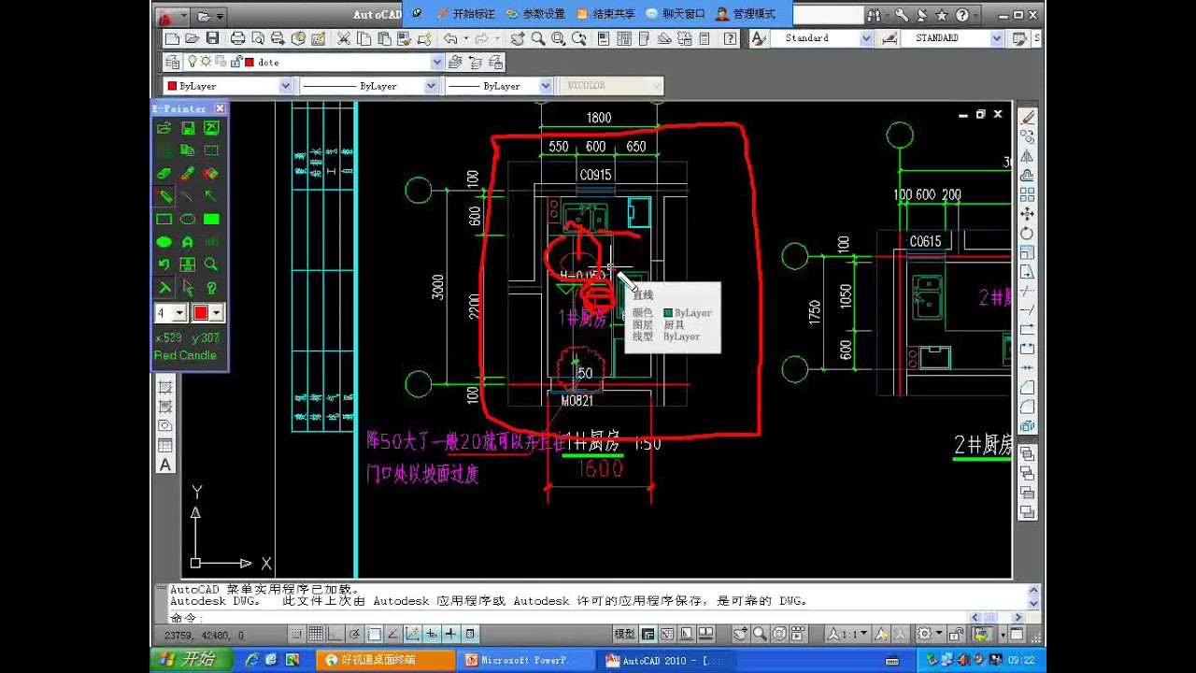Viewport: 1196px width, 673px height.
Task: Toggle polar tracking in status bar
Action: 355,634
